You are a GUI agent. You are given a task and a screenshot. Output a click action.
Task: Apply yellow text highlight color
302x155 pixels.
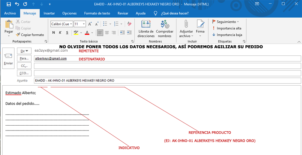click(76, 32)
